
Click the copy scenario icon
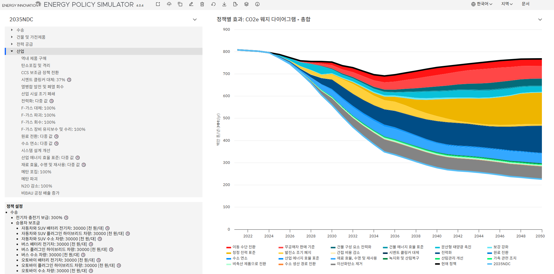[180, 4]
